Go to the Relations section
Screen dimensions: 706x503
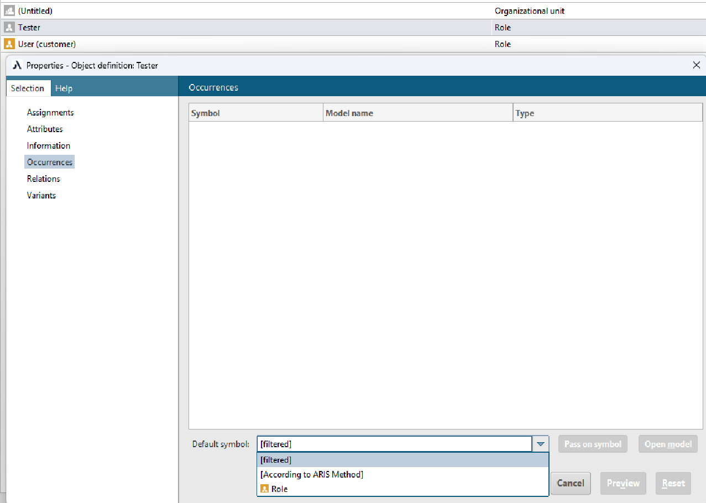(x=43, y=179)
